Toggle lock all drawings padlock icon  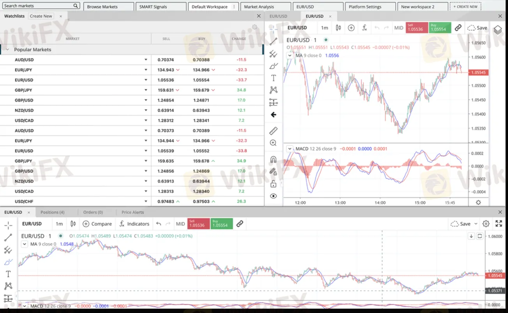pos(273,184)
